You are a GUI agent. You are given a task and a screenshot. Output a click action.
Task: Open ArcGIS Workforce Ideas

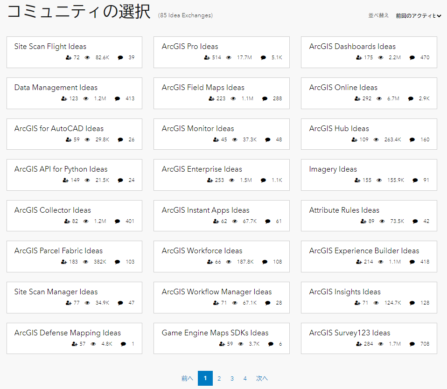coord(202,251)
